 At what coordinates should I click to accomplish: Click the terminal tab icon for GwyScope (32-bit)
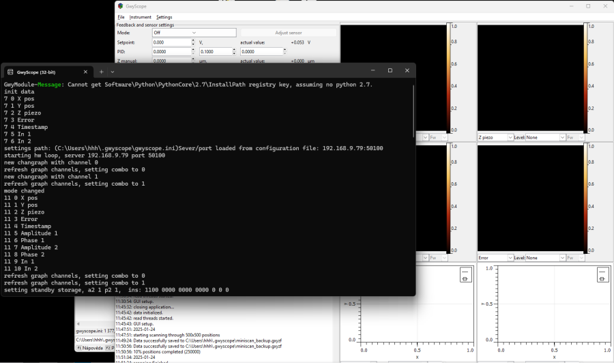click(x=11, y=72)
